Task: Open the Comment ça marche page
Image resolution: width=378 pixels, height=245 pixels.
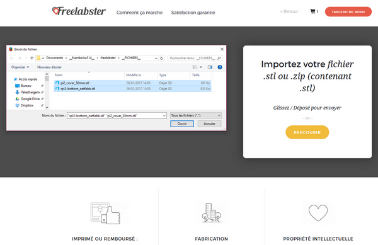Action: tap(140, 13)
